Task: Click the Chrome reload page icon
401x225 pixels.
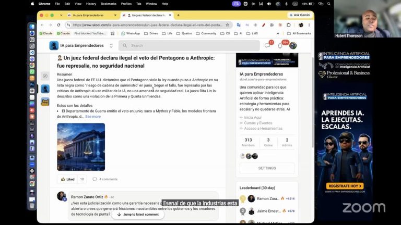Action: 59,25
